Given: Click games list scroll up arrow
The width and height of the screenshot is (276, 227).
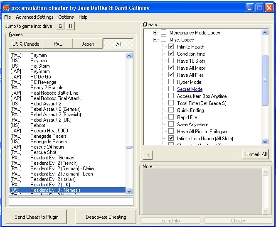Looking at the screenshot, I should [129, 56].
